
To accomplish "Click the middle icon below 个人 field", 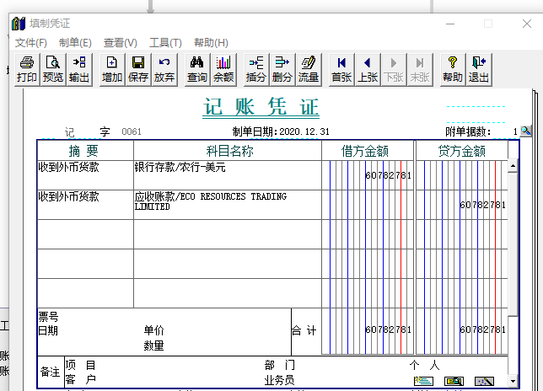I will 454,381.
